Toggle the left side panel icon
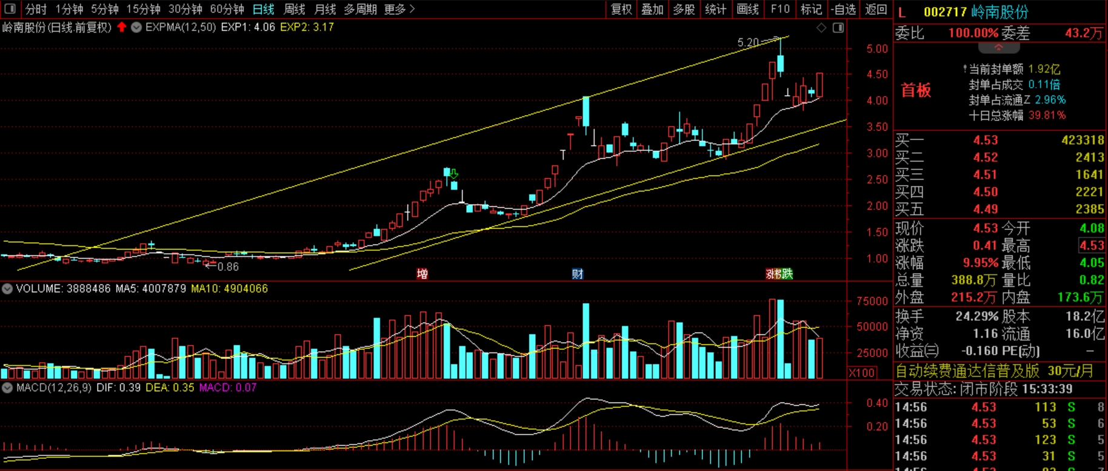 click(x=10, y=9)
